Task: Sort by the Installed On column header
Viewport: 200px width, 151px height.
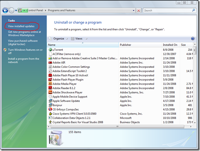Action: [171, 45]
